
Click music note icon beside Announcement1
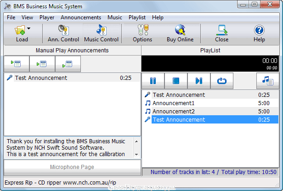[147, 103]
